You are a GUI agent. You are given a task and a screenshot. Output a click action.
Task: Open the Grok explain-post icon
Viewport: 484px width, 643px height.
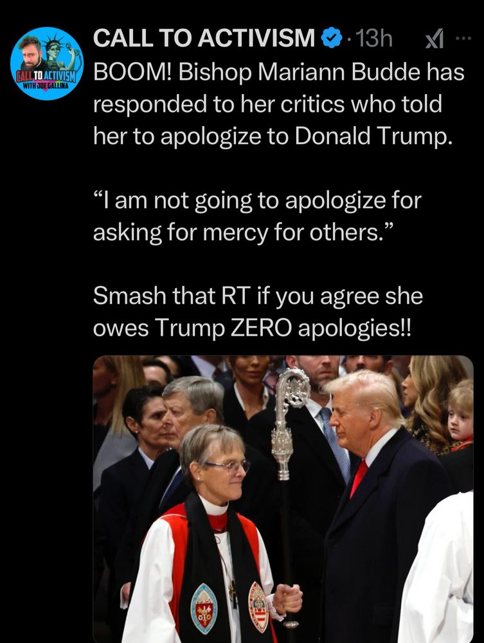434,39
